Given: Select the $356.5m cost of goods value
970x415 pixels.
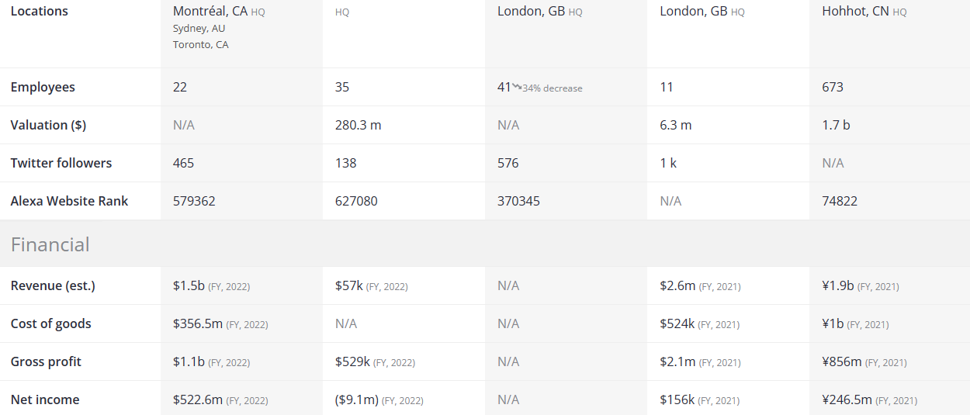Looking at the screenshot, I should click(198, 323).
